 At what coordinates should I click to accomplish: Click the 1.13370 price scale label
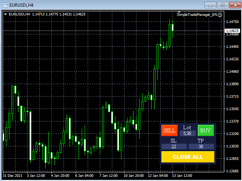click(x=232, y=121)
